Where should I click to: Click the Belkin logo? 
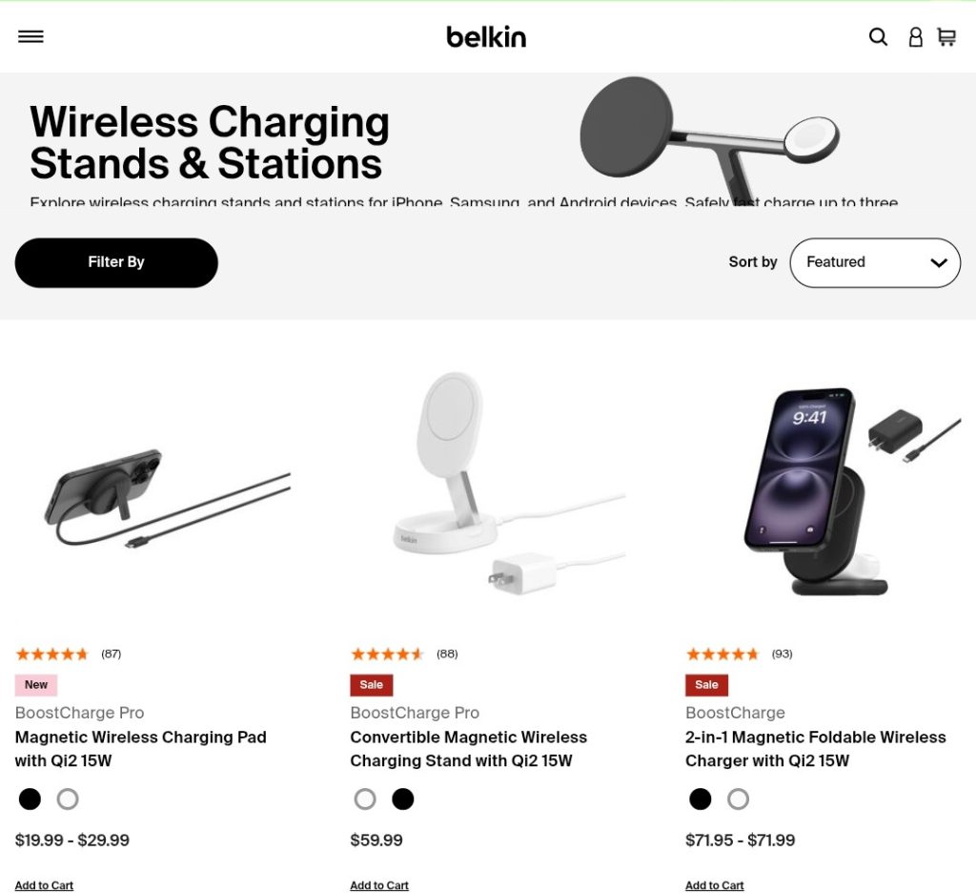(x=486, y=36)
